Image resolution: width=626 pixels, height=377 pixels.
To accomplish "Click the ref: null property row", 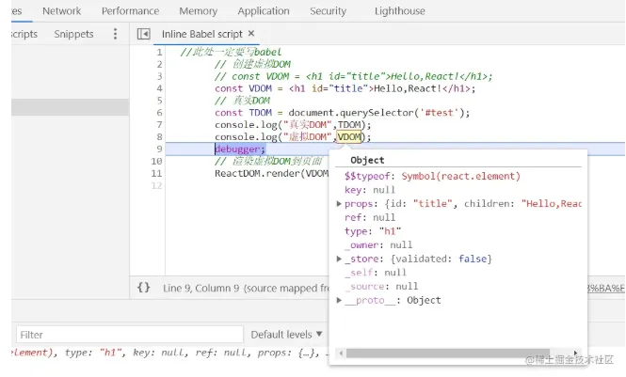I will pyautogui.click(x=370, y=217).
